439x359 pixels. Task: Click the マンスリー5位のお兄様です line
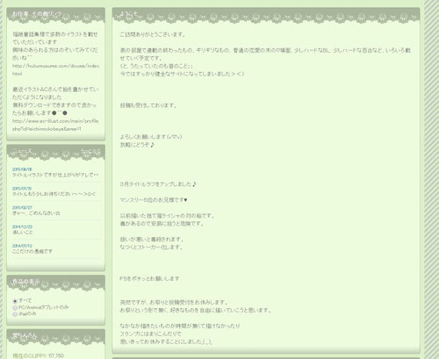point(154,200)
